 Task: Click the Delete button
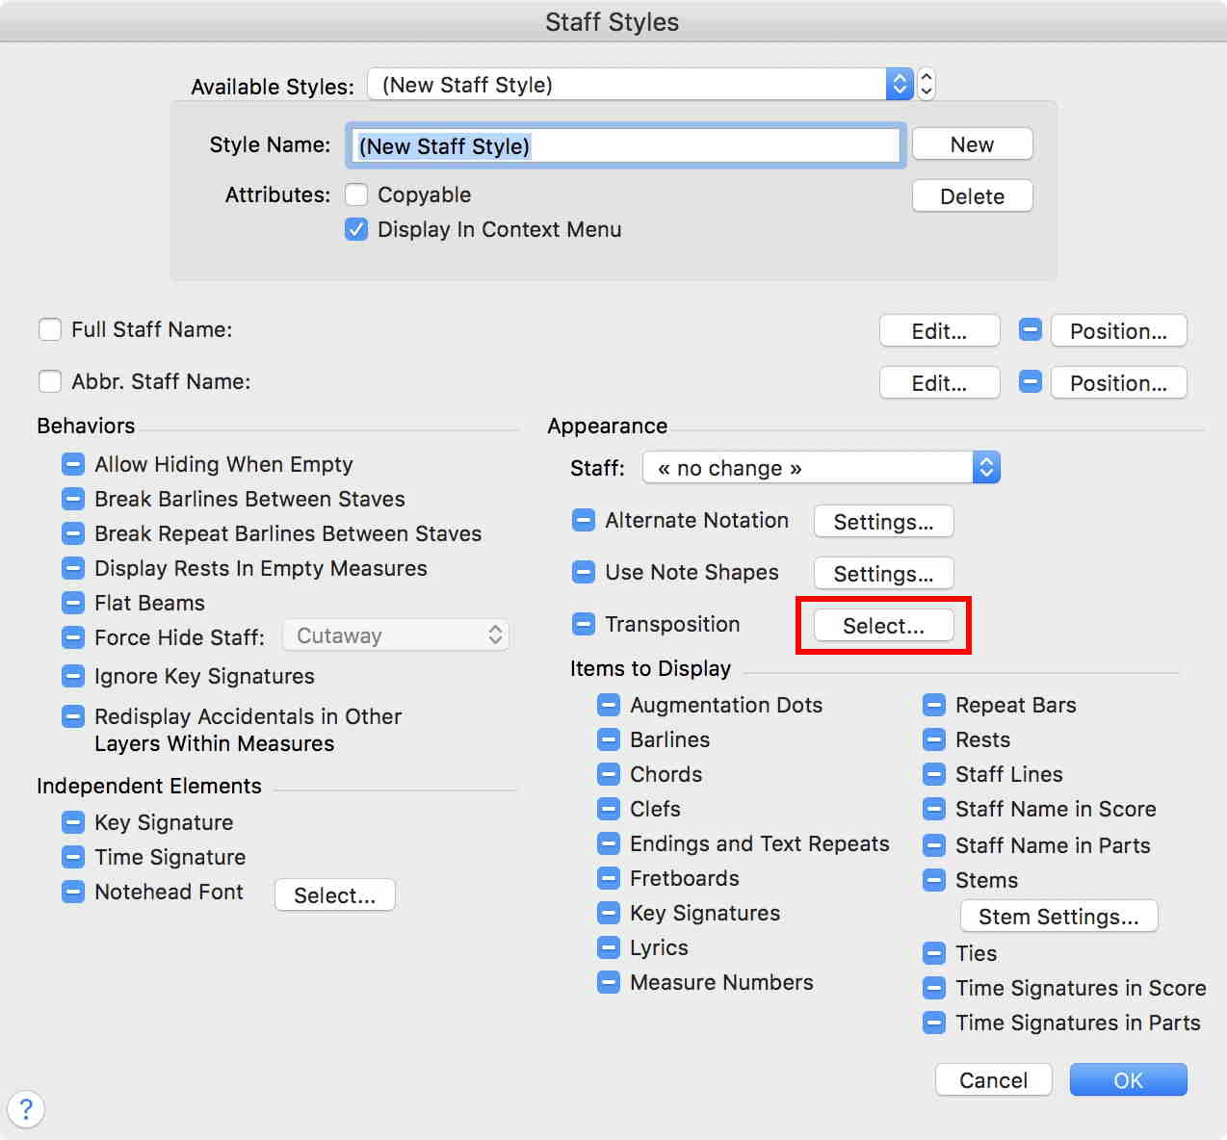click(972, 196)
